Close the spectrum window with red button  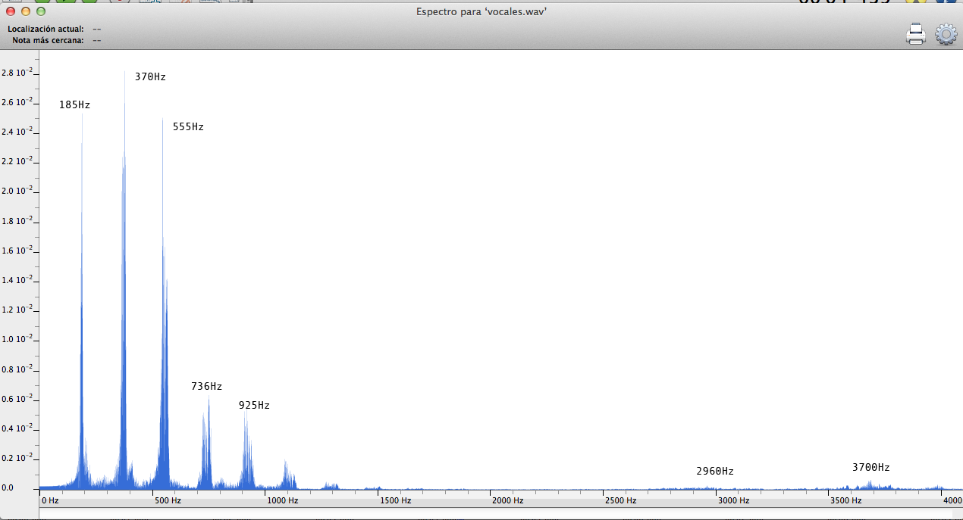point(10,11)
